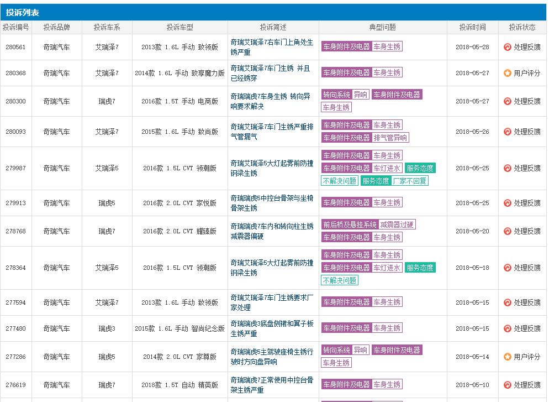Viewport: 549px width, 402px height.
Task: Click car model 2015款 1.6L 手动 智尚纪念版
Action: [180, 328]
